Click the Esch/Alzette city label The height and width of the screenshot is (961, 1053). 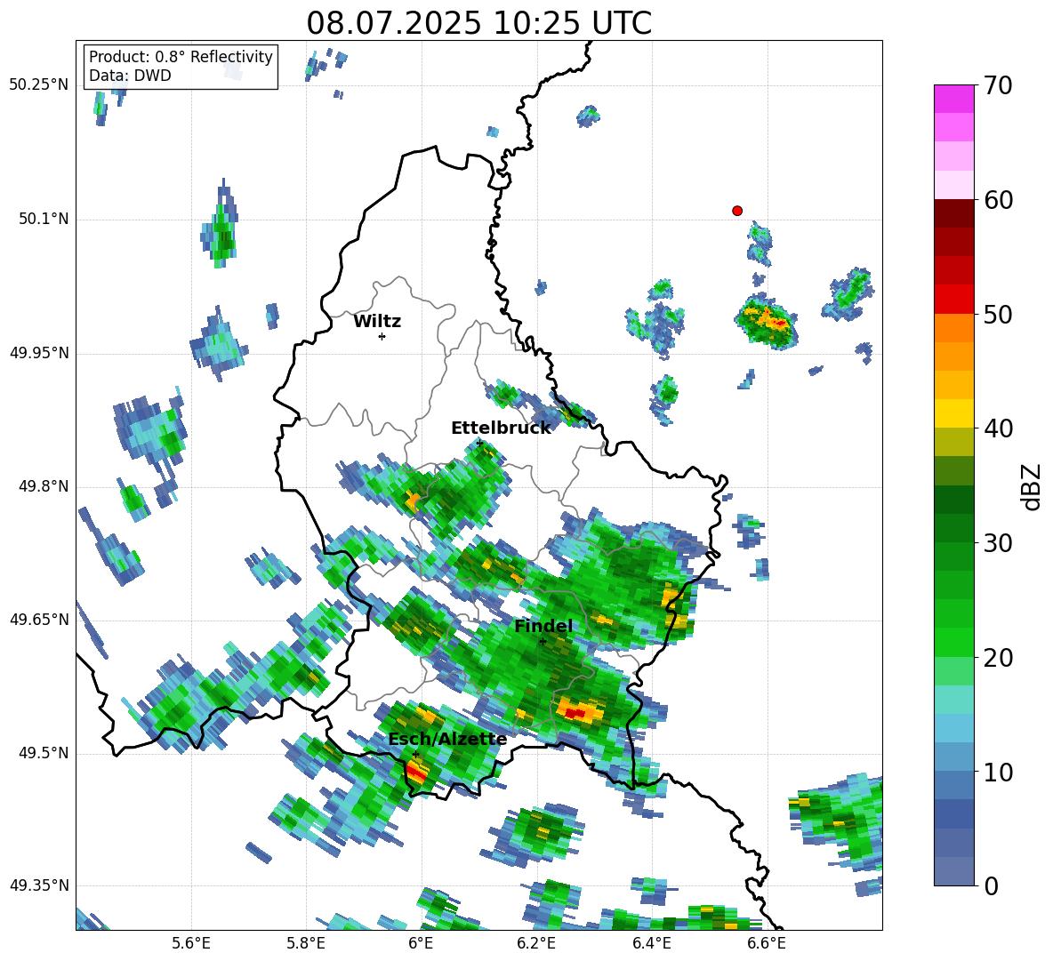pos(447,739)
